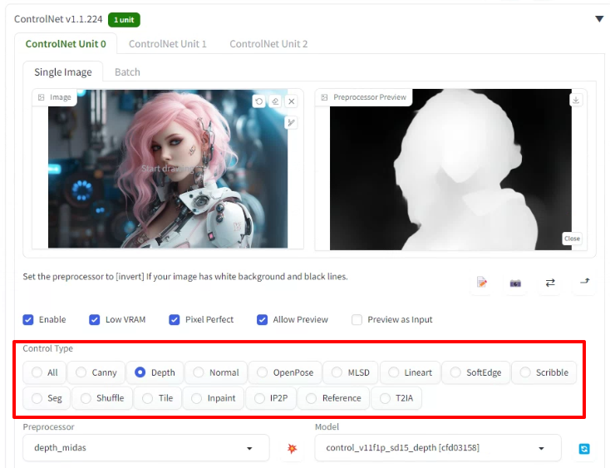The image size is (610, 468).
Task: Select the SoftEdge control type
Action: point(476,372)
